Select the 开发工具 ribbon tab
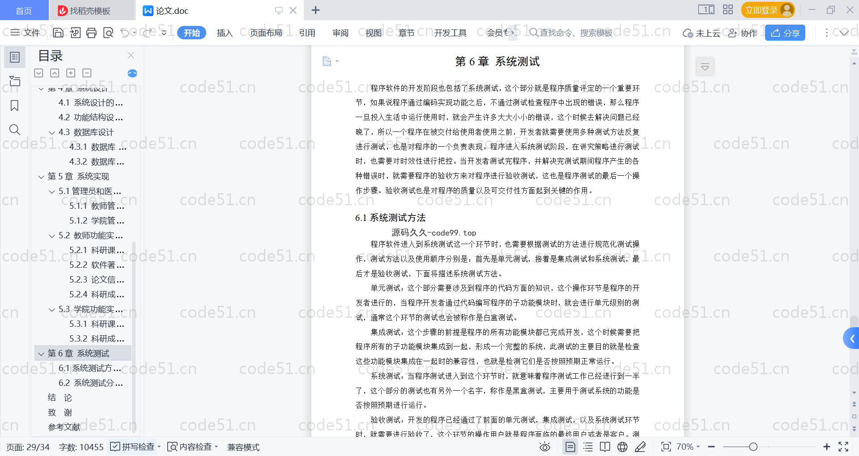859x456 pixels. pyautogui.click(x=450, y=33)
